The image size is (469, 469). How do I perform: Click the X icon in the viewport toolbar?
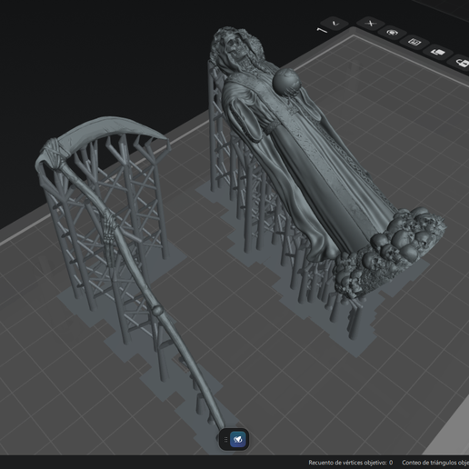[x=371, y=24]
